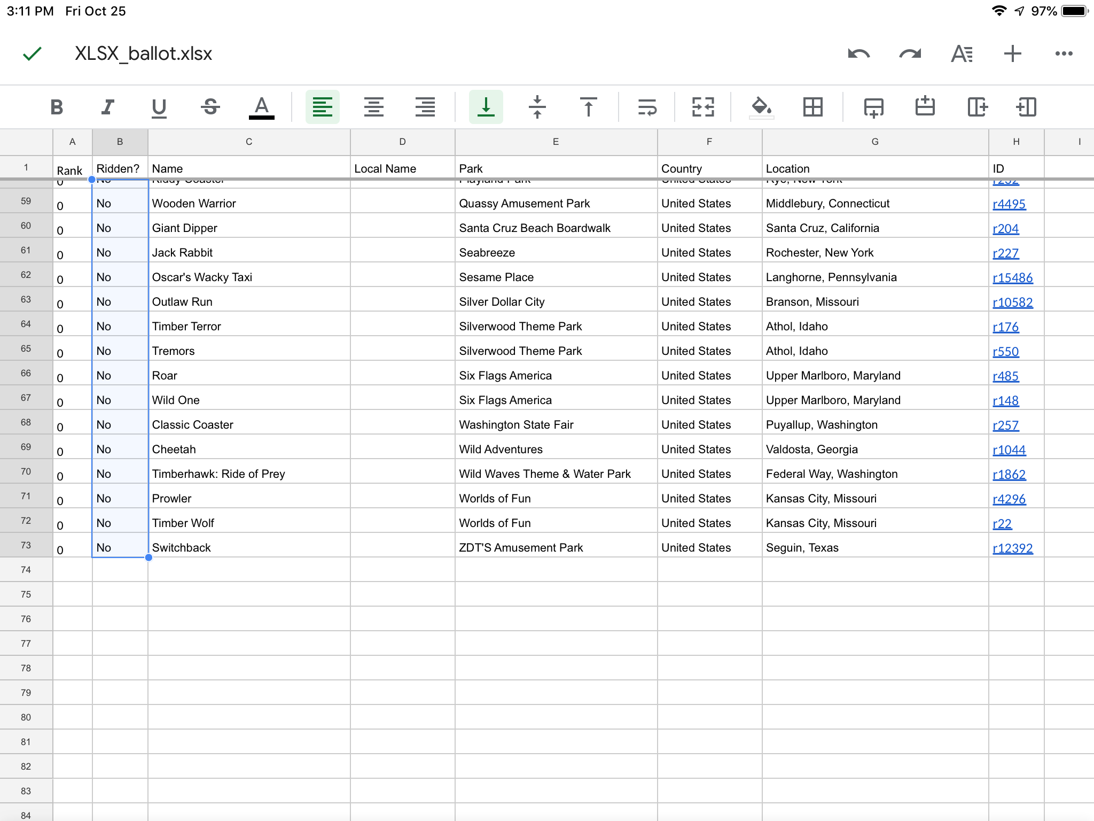Open the r12392 link
This screenshot has height=821, width=1094.
point(1013,548)
